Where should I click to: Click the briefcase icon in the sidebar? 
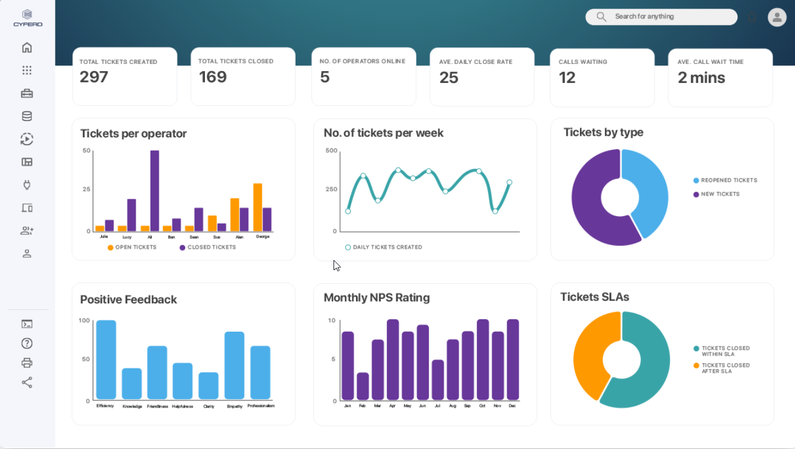(x=27, y=94)
